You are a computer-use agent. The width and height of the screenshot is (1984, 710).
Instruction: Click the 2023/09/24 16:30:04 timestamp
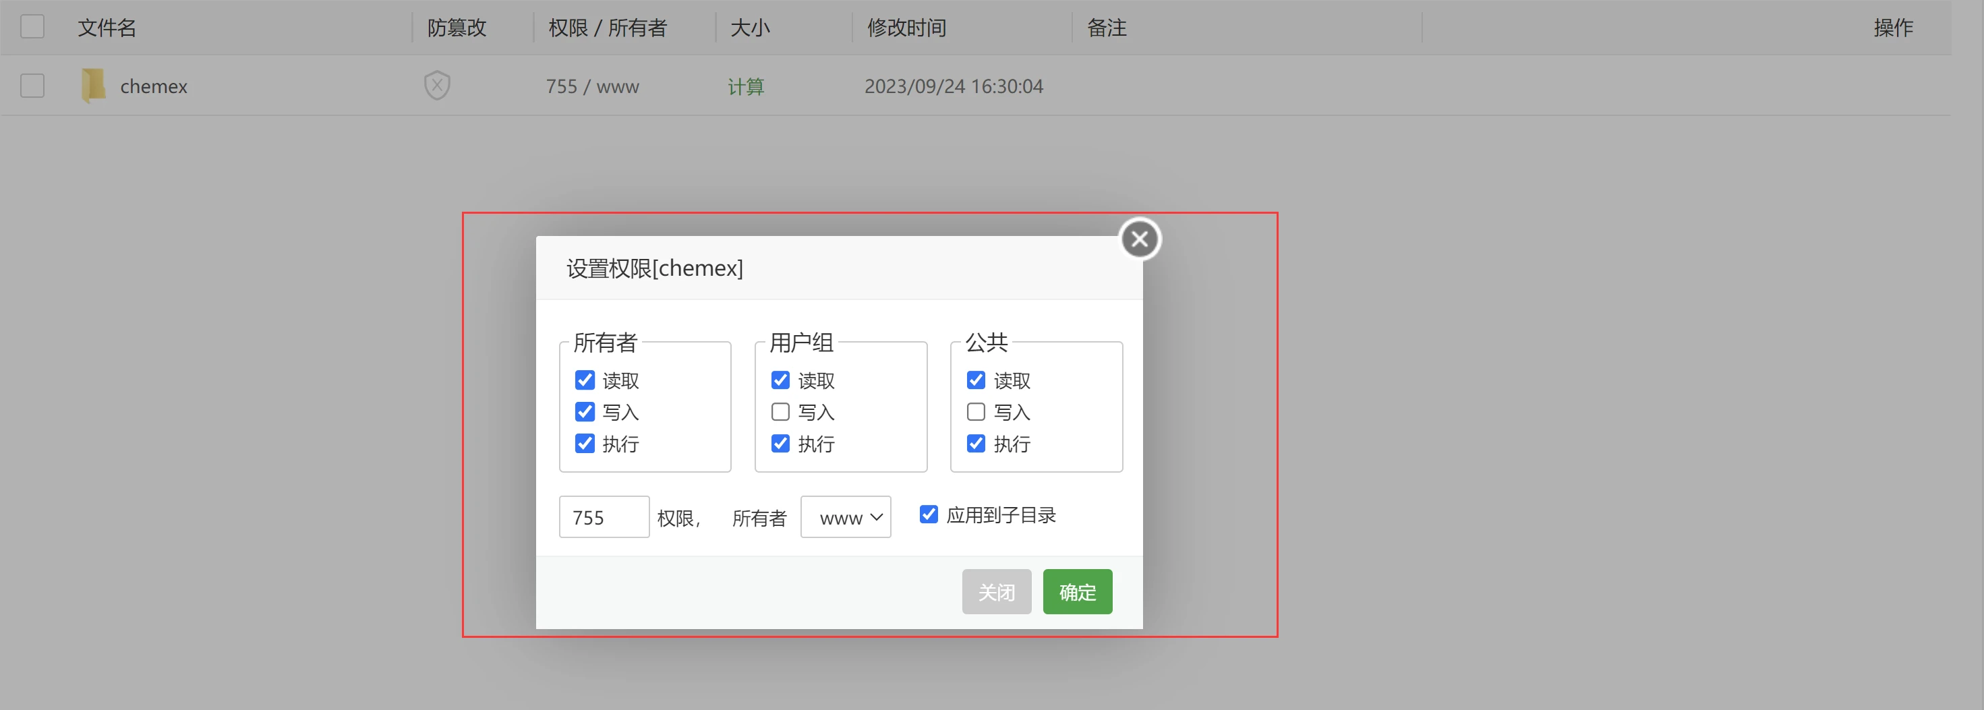point(954,86)
